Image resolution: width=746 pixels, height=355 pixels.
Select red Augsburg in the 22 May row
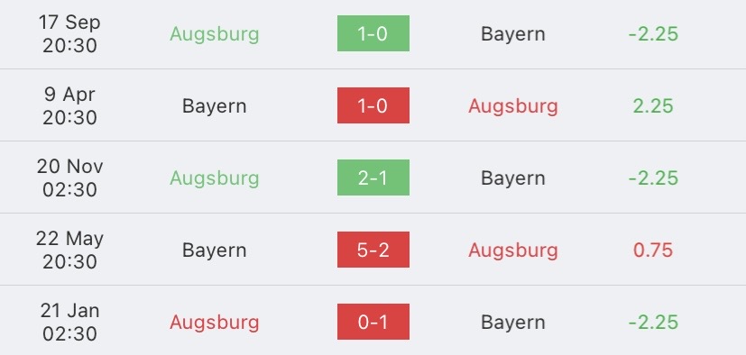click(x=513, y=250)
